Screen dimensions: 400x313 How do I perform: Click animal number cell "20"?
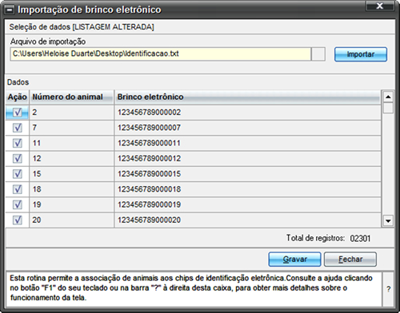point(72,220)
